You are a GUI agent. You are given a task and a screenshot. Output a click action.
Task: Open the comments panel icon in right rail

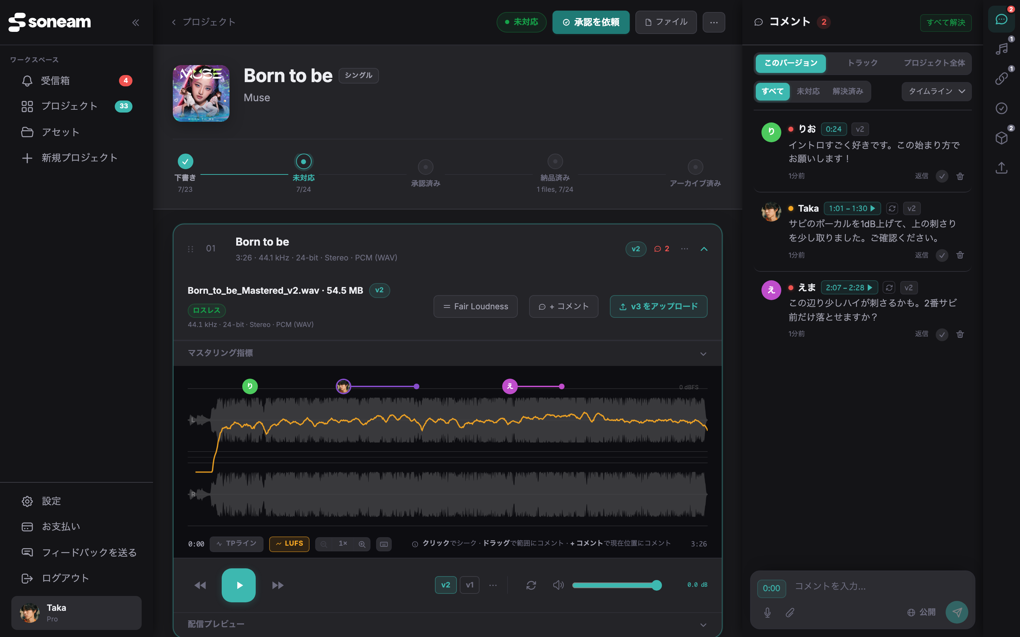pyautogui.click(x=1002, y=19)
